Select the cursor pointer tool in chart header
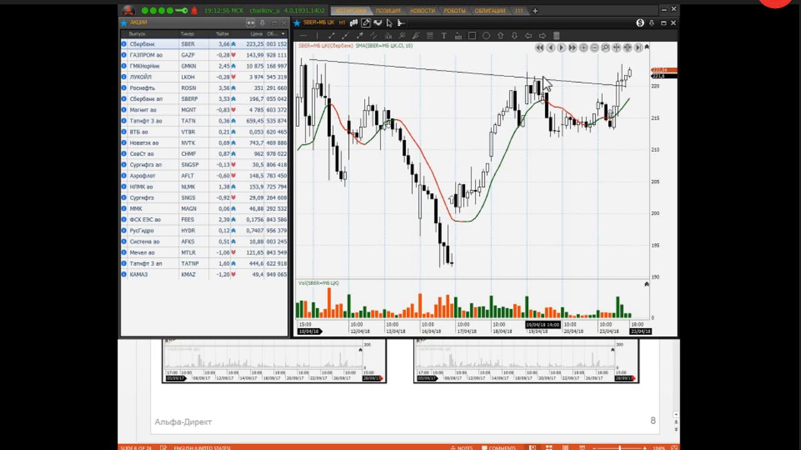 click(389, 23)
